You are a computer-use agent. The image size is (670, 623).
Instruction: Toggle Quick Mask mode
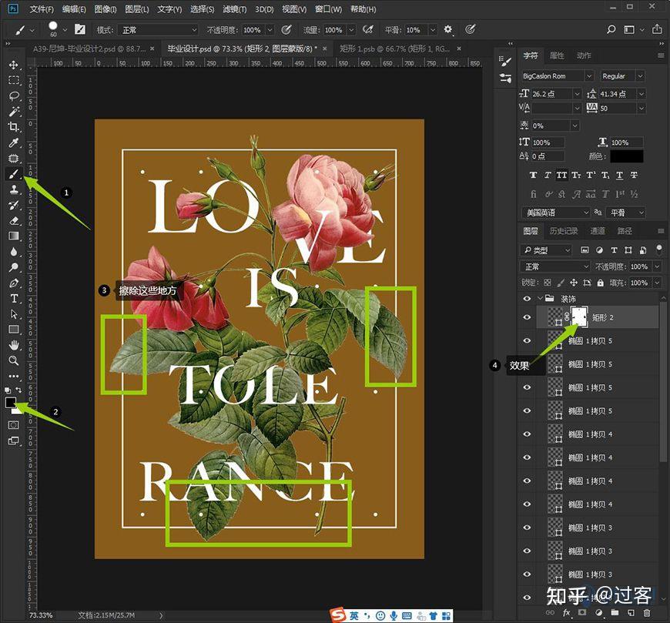14,425
